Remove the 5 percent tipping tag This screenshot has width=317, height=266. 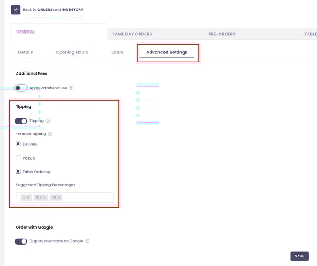(28, 197)
